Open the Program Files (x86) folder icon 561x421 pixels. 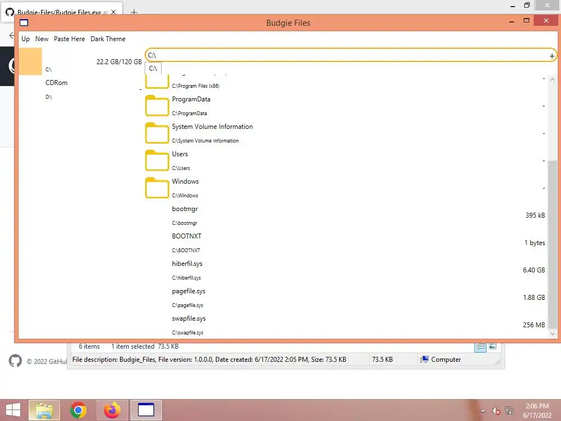click(x=157, y=82)
